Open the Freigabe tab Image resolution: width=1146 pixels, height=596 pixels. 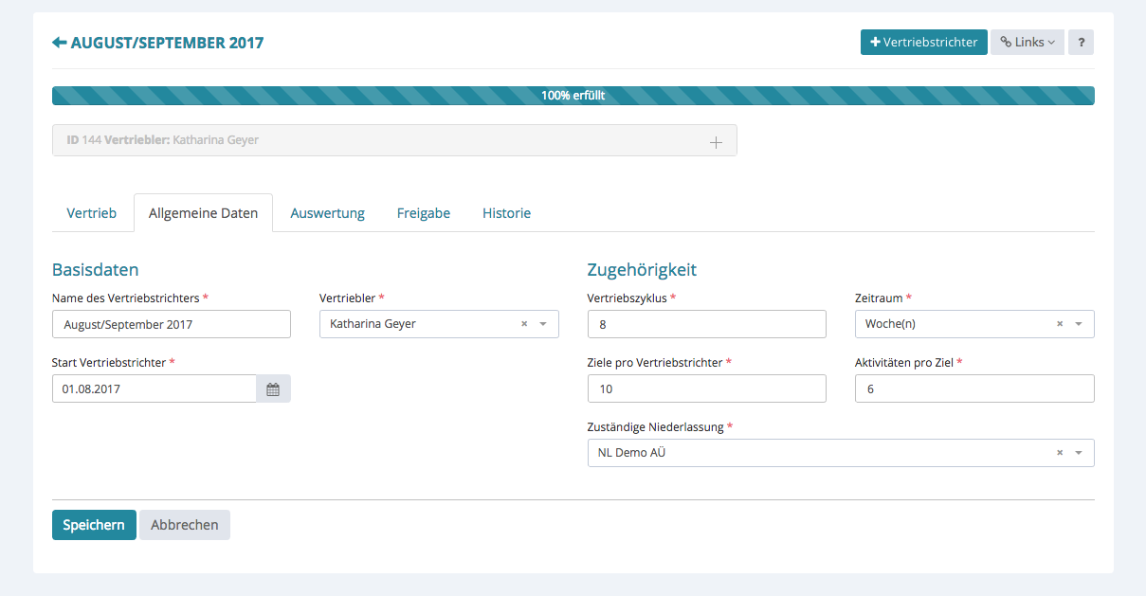tap(424, 213)
